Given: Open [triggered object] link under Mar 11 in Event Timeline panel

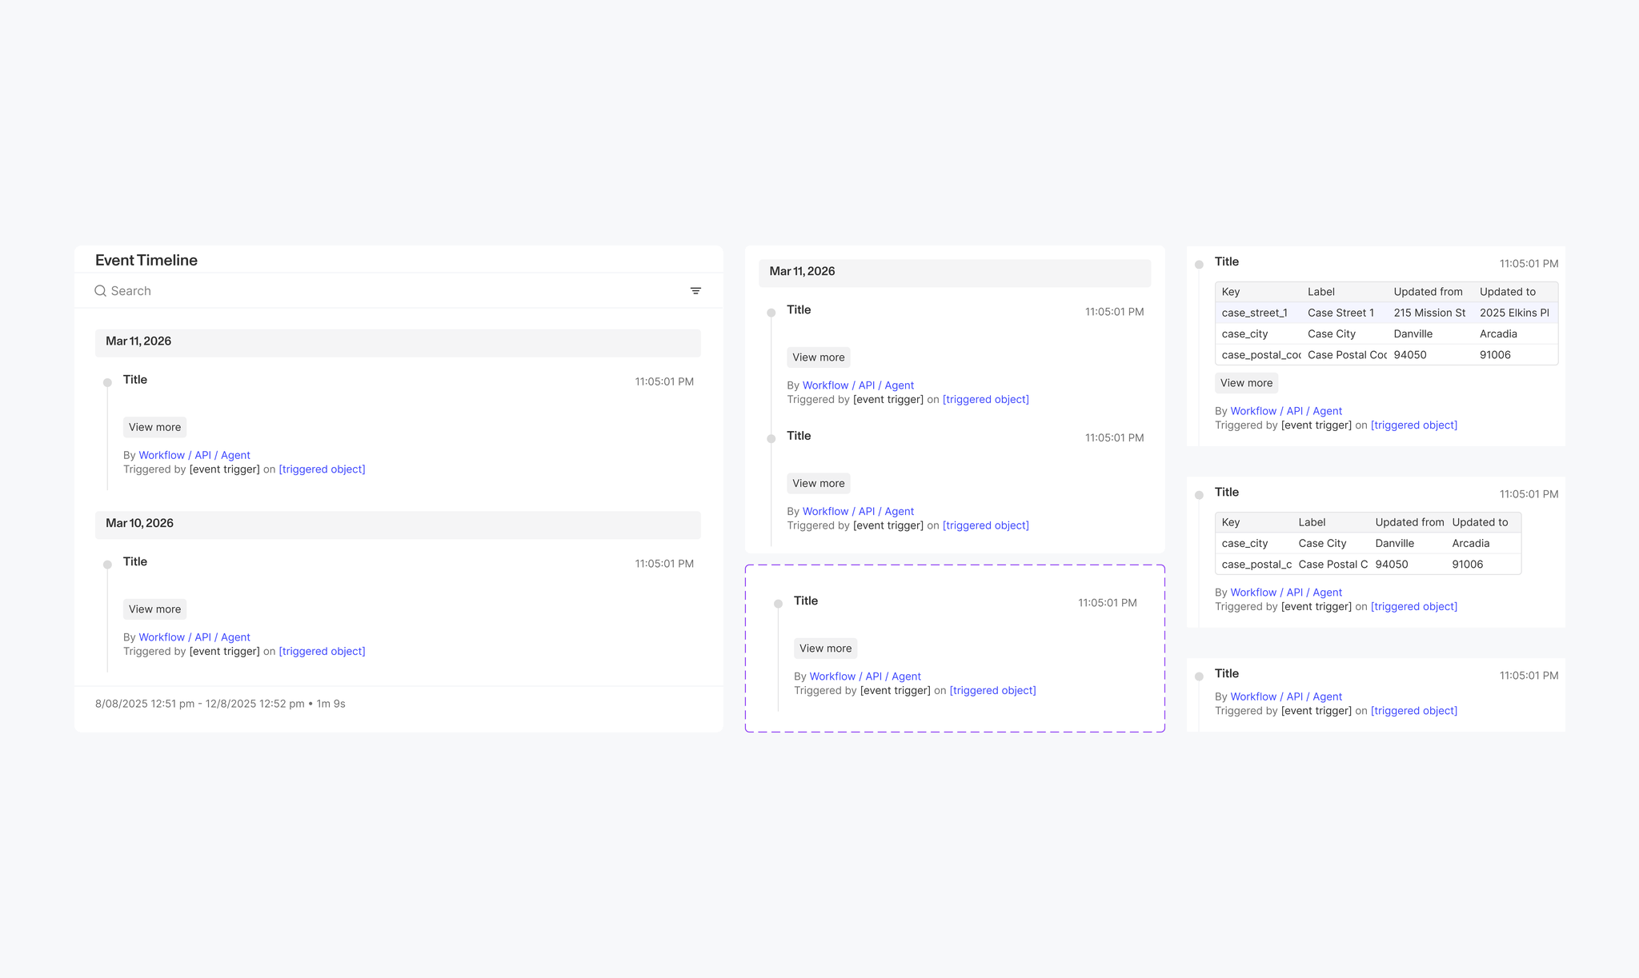Looking at the screenshot, I should [322, 469].
